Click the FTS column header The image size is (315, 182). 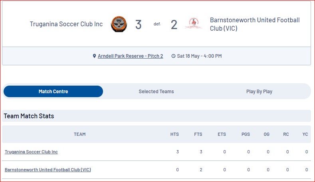click(198, 134)
